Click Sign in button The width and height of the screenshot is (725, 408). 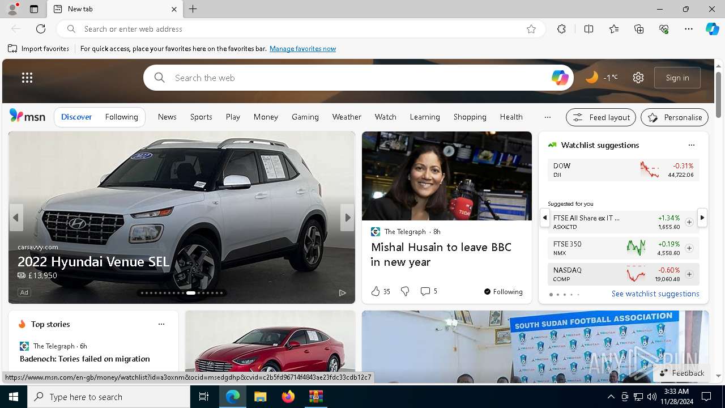677,78
